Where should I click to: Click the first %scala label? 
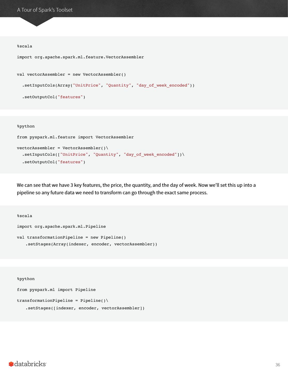click(x=25, y=46)
